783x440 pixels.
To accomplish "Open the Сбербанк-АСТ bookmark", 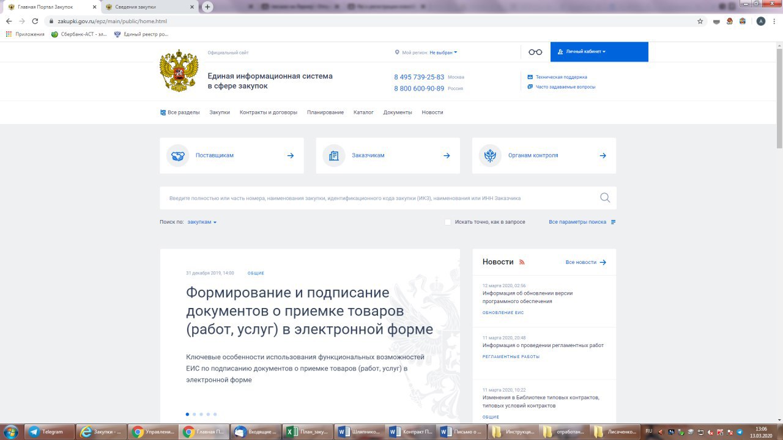I will tap(79, 34).
